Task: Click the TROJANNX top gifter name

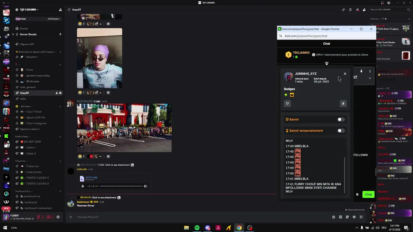Action: [301, 53]
